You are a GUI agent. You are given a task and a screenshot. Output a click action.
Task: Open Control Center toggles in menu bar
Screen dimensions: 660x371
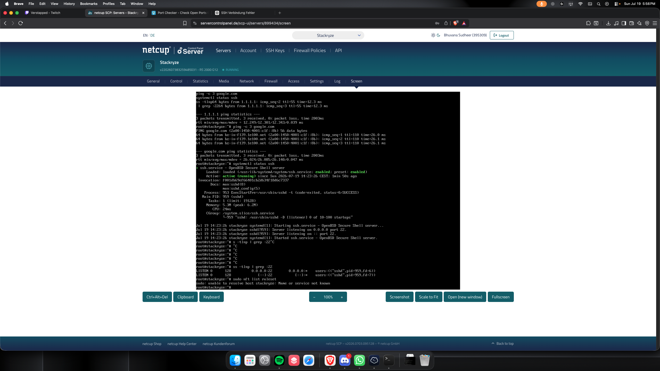[616, 4]
